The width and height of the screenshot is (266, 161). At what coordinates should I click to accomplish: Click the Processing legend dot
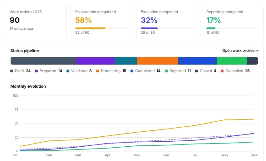(97, 71)
